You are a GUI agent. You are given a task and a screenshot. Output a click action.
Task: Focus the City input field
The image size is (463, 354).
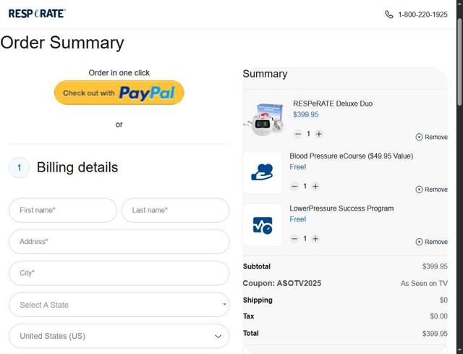(119, 273)
